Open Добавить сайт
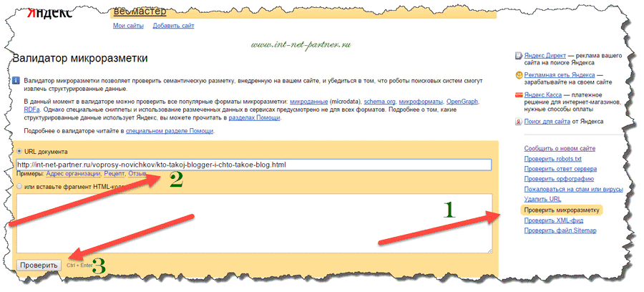The image size is (644, 292). coord(173,26)
